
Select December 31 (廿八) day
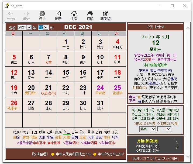(x=100, y=105)
